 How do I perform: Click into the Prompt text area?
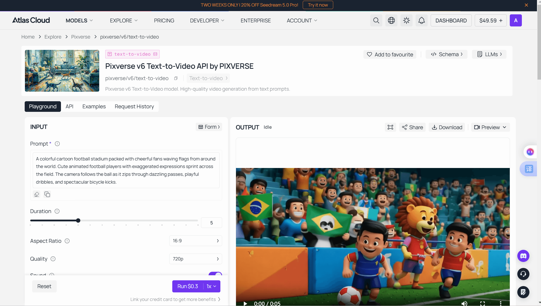tap(126, 170)
